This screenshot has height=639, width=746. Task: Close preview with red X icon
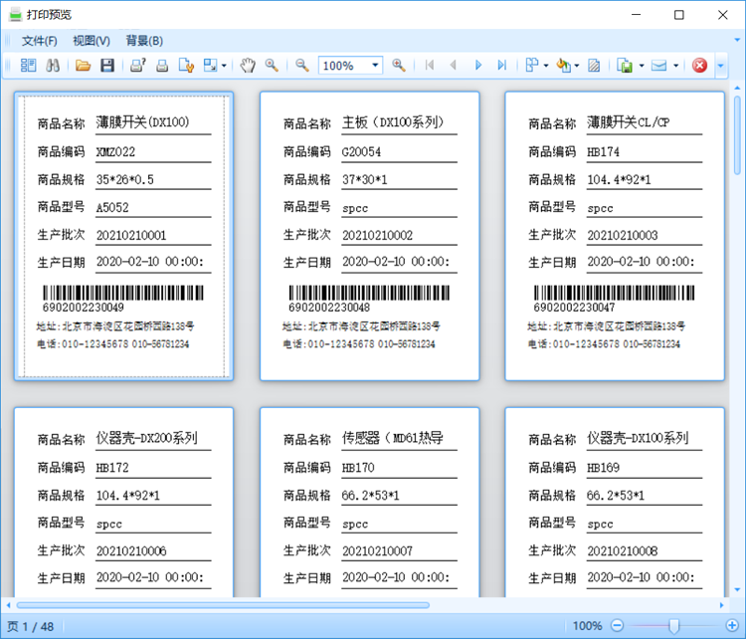(x=699, y=66)
